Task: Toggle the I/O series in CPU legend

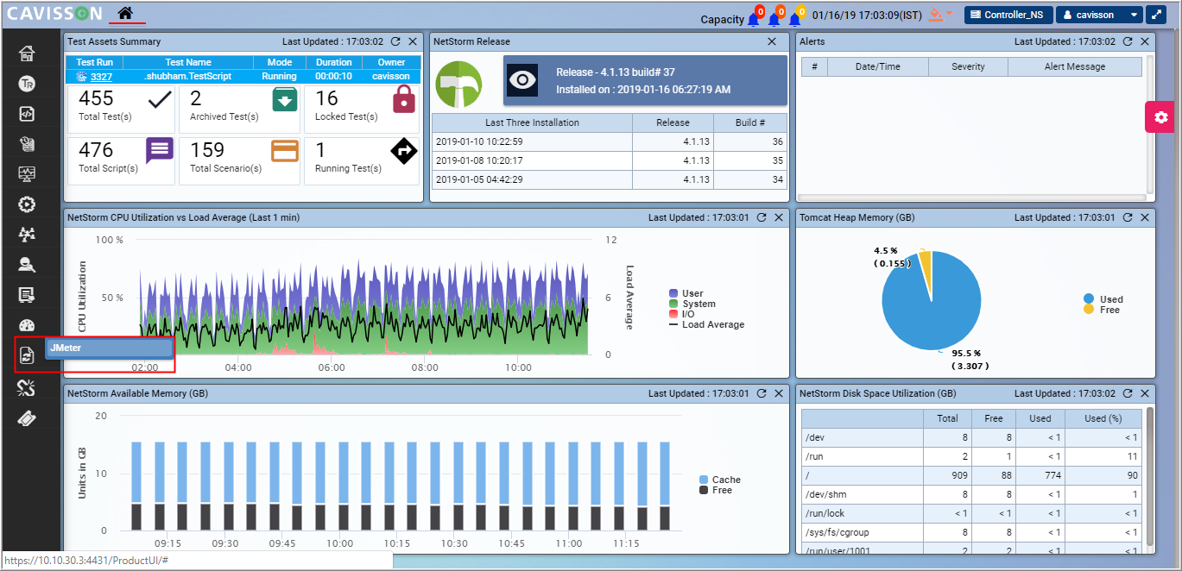Action: point(682,314)
